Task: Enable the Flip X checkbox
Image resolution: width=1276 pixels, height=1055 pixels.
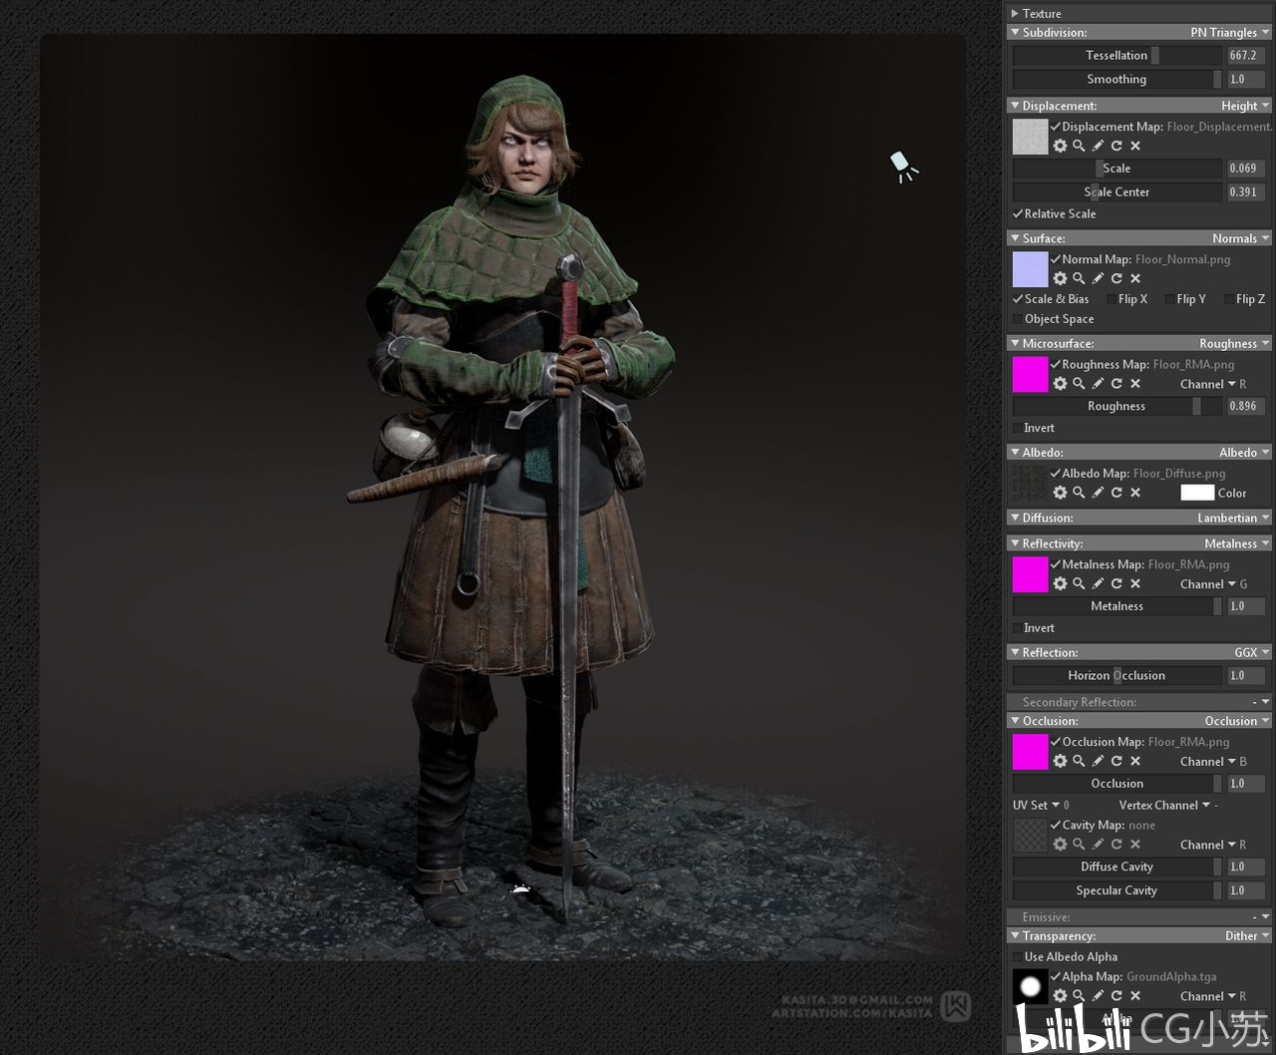Action: click(1112, 299)
